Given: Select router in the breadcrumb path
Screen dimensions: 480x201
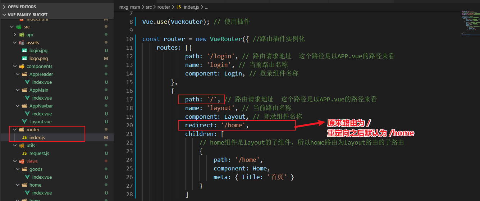Looking at the screenshot, I should coord(164,7).
